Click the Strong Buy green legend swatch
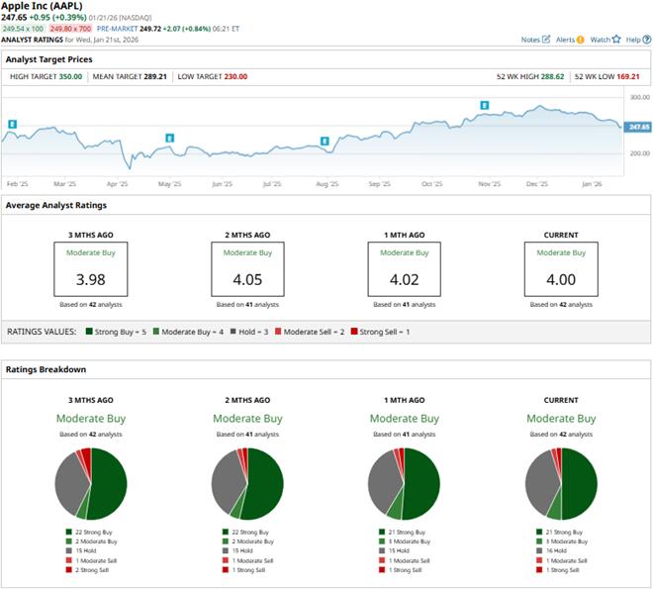The height and width of the screenshot is (589, 653). pyautogui.click(x=90, y=332)
